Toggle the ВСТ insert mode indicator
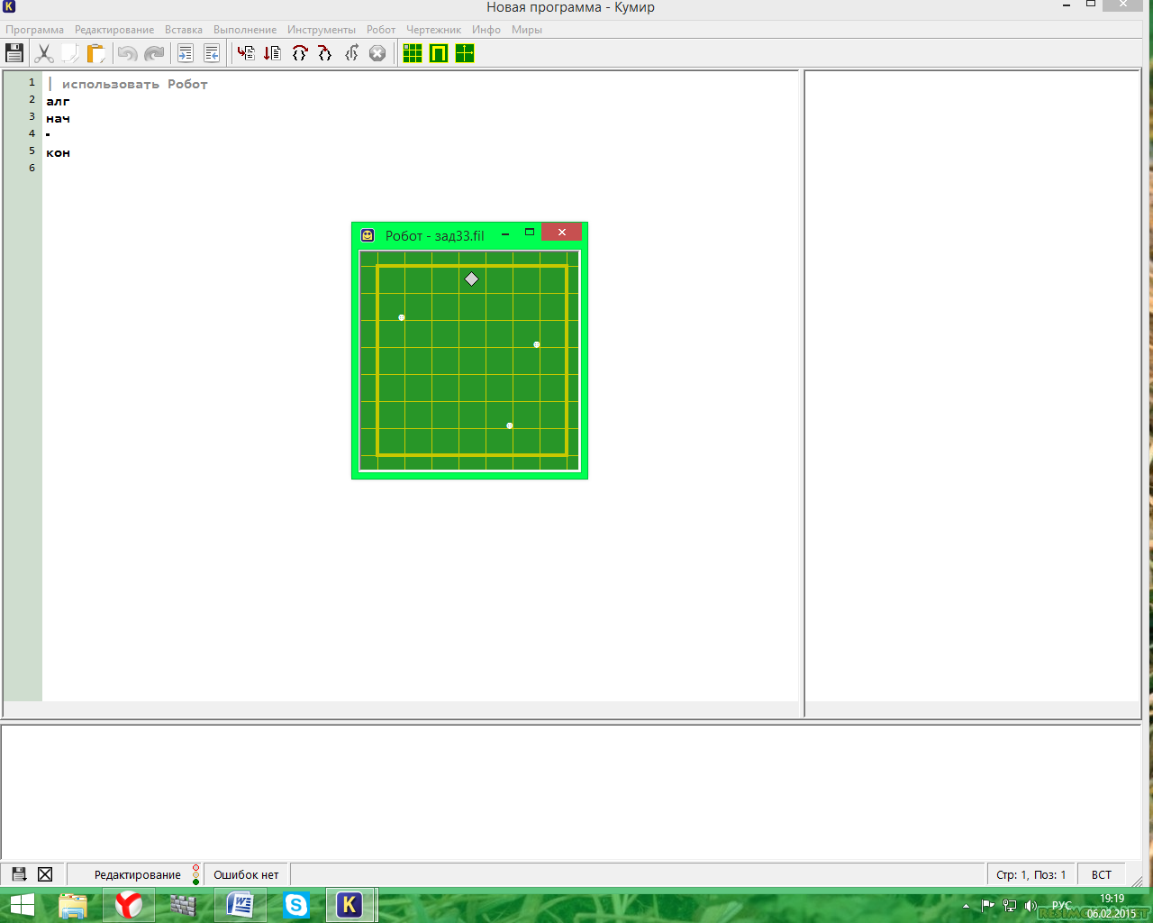Screen dimensions: 1153x923 pyautogui.click(x=1102, y=874)
